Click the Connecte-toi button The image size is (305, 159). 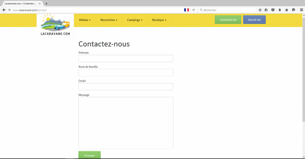point(228,20)
